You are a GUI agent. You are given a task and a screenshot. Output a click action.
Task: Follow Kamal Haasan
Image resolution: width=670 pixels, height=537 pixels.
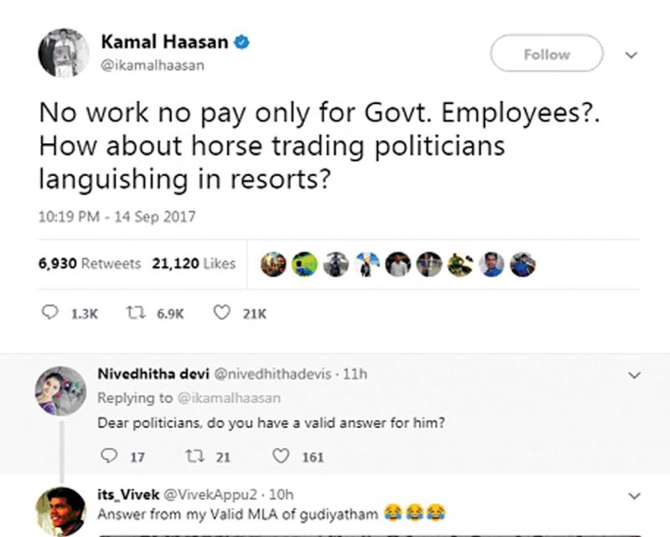click(x=547, y=54)
